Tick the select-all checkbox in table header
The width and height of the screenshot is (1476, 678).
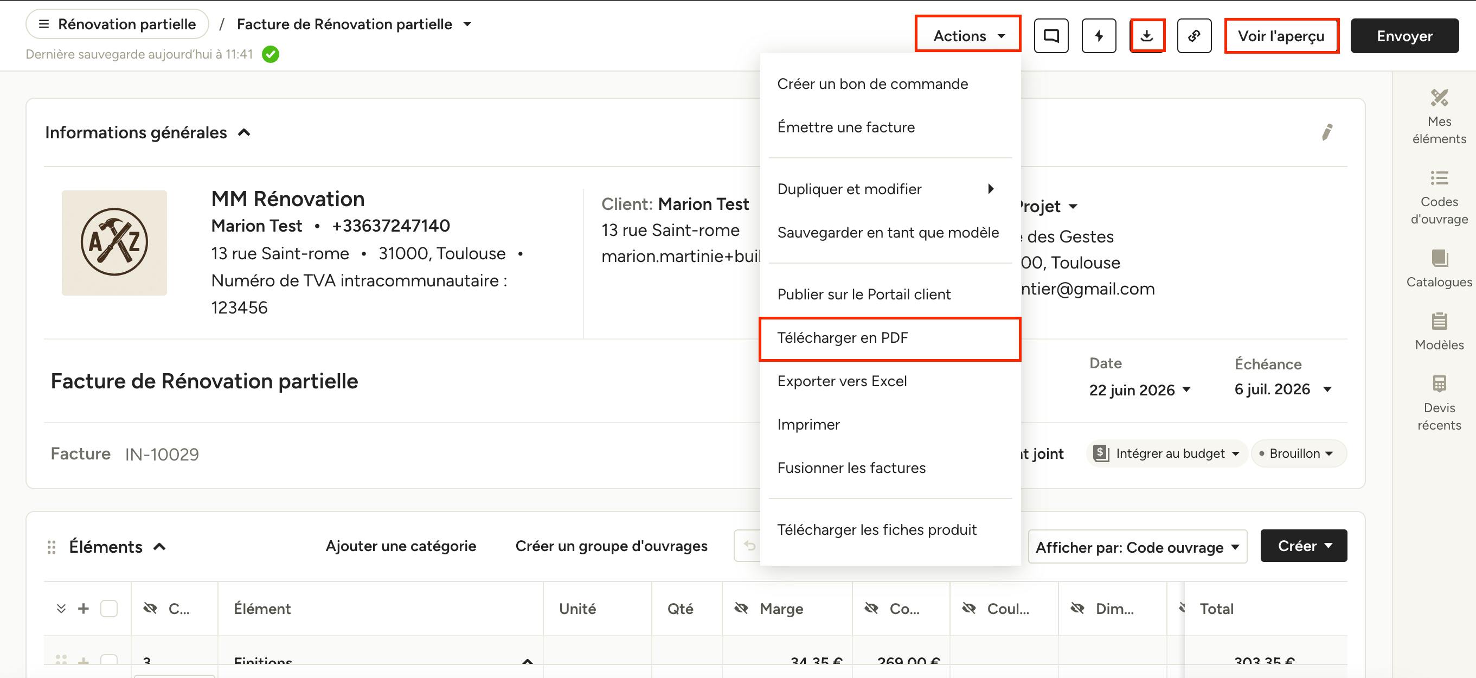[109, 608]
